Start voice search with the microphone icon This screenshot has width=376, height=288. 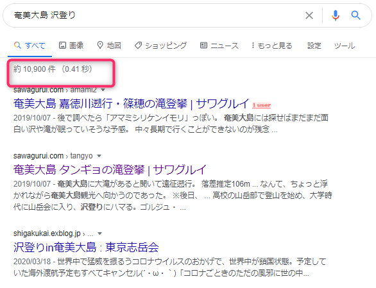point(336,15)
